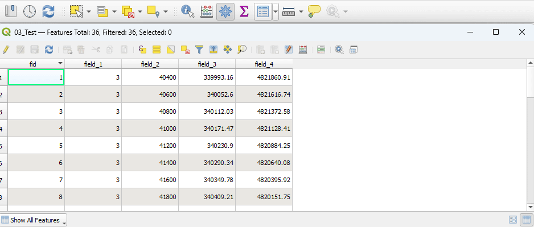
Task: Click cell with value 4821616.74
Action: pos(264,94)
